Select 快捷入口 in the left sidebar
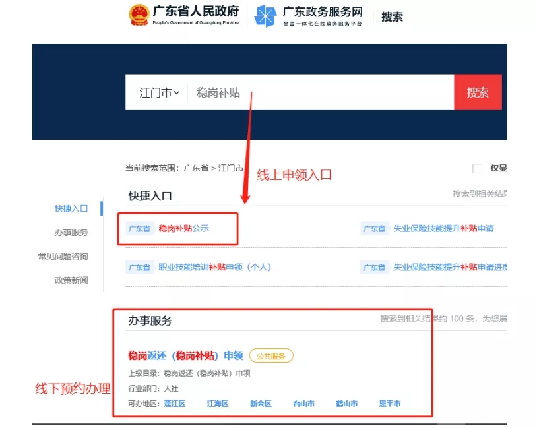This screenshot has height=428, width=537. (x=71, y=208)
